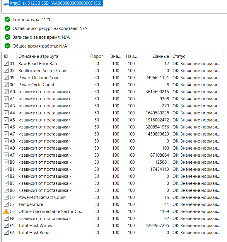This screenshot has height=242, width=227.
Task: Click data value 125001 on row B0
Action: pyautogui.click(x=162, y=162)
